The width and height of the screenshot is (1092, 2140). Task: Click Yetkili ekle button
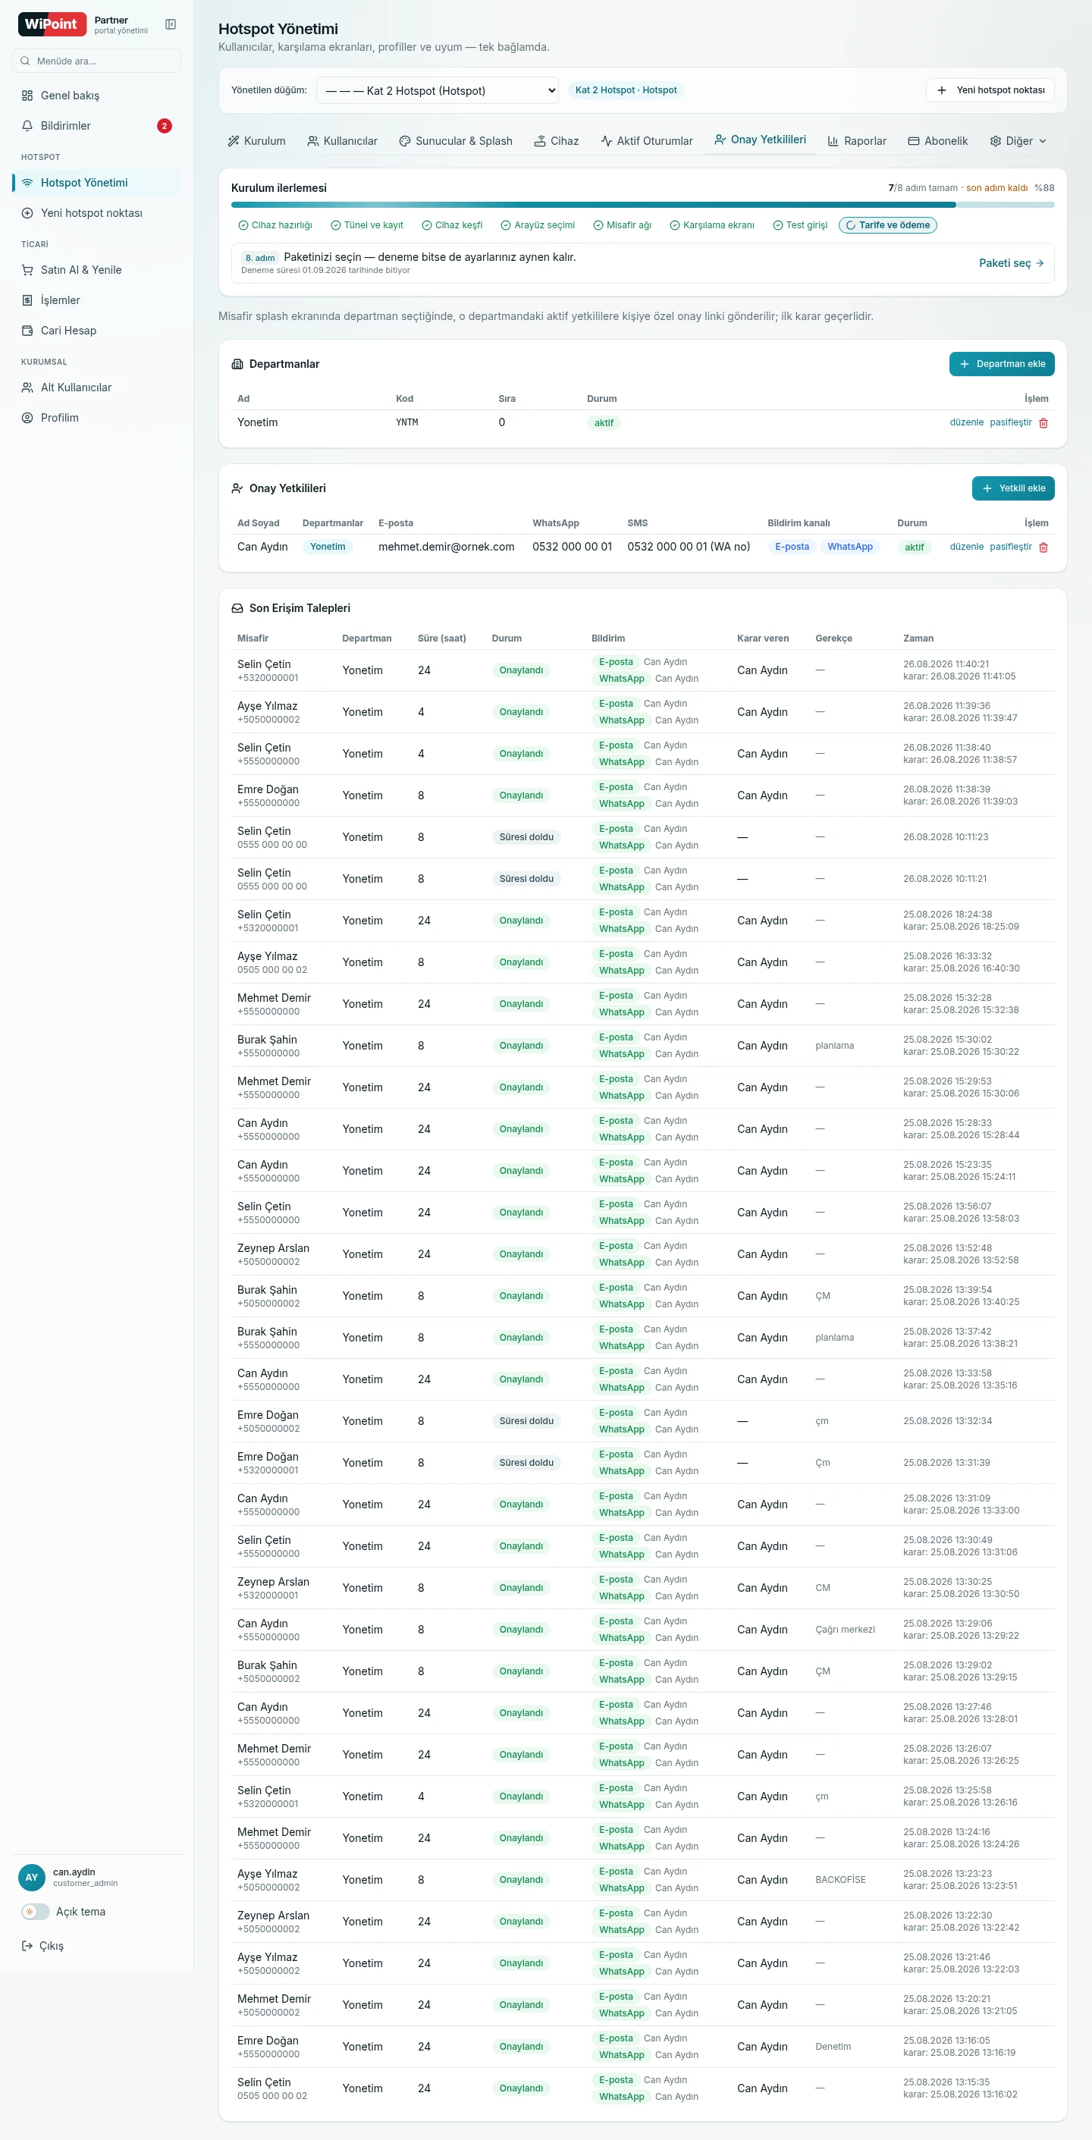tap(1013, 488)
